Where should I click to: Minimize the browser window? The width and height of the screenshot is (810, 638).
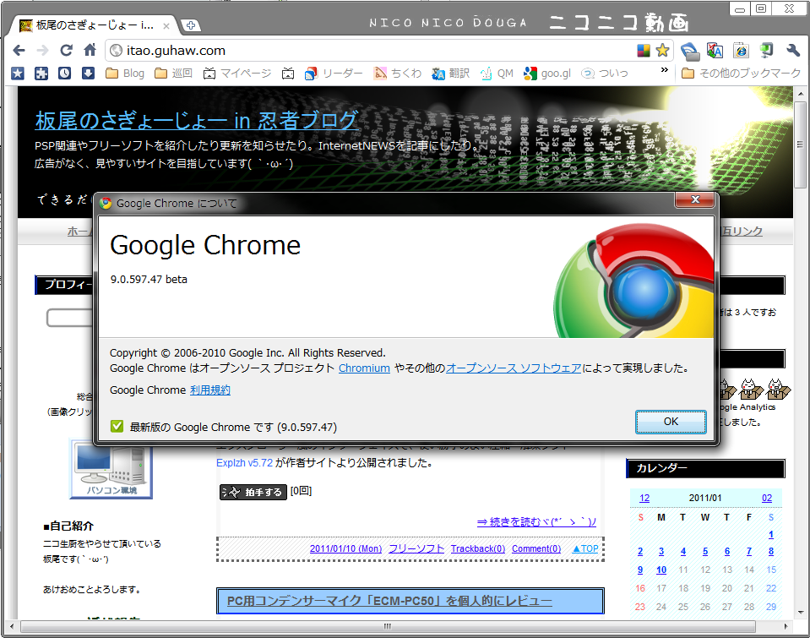[740, 9]
